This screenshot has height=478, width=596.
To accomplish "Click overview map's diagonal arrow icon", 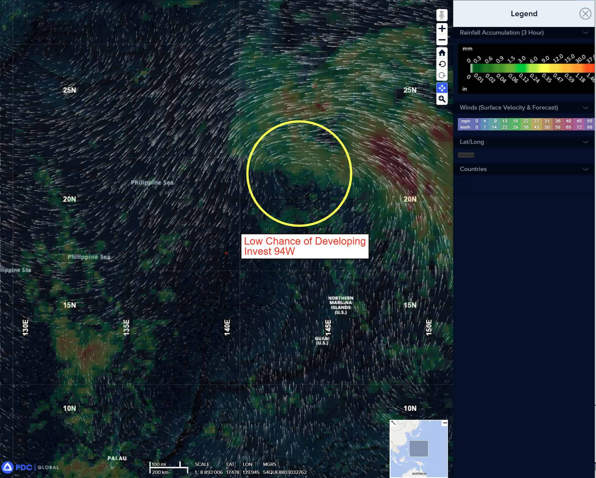I will click(393, 423).
